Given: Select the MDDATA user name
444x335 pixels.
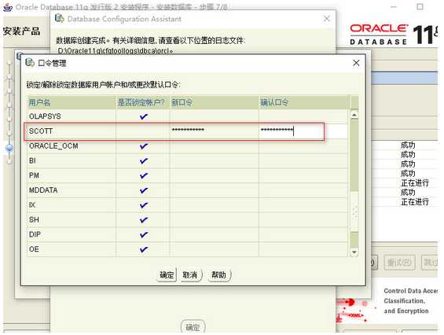Looking at the screenshot, I should (43, 190).
